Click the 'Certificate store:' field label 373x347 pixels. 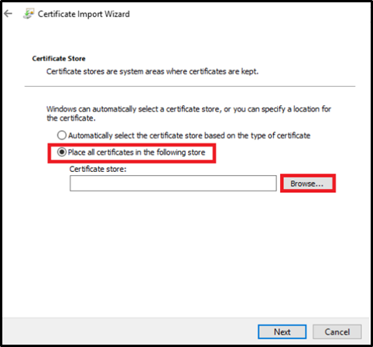click(98, 169)
